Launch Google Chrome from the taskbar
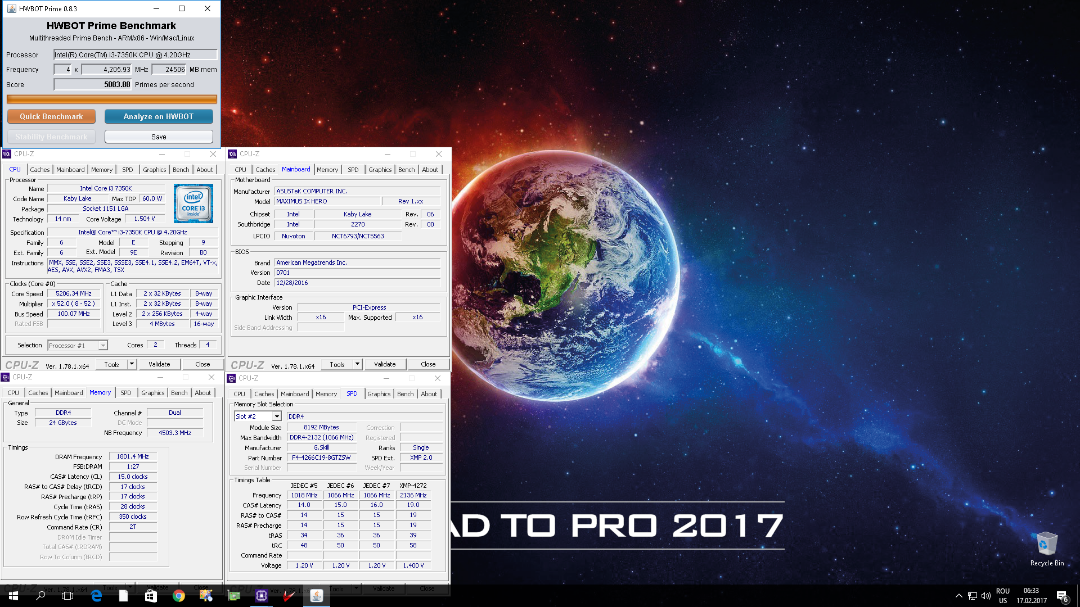 pos(179,596)
